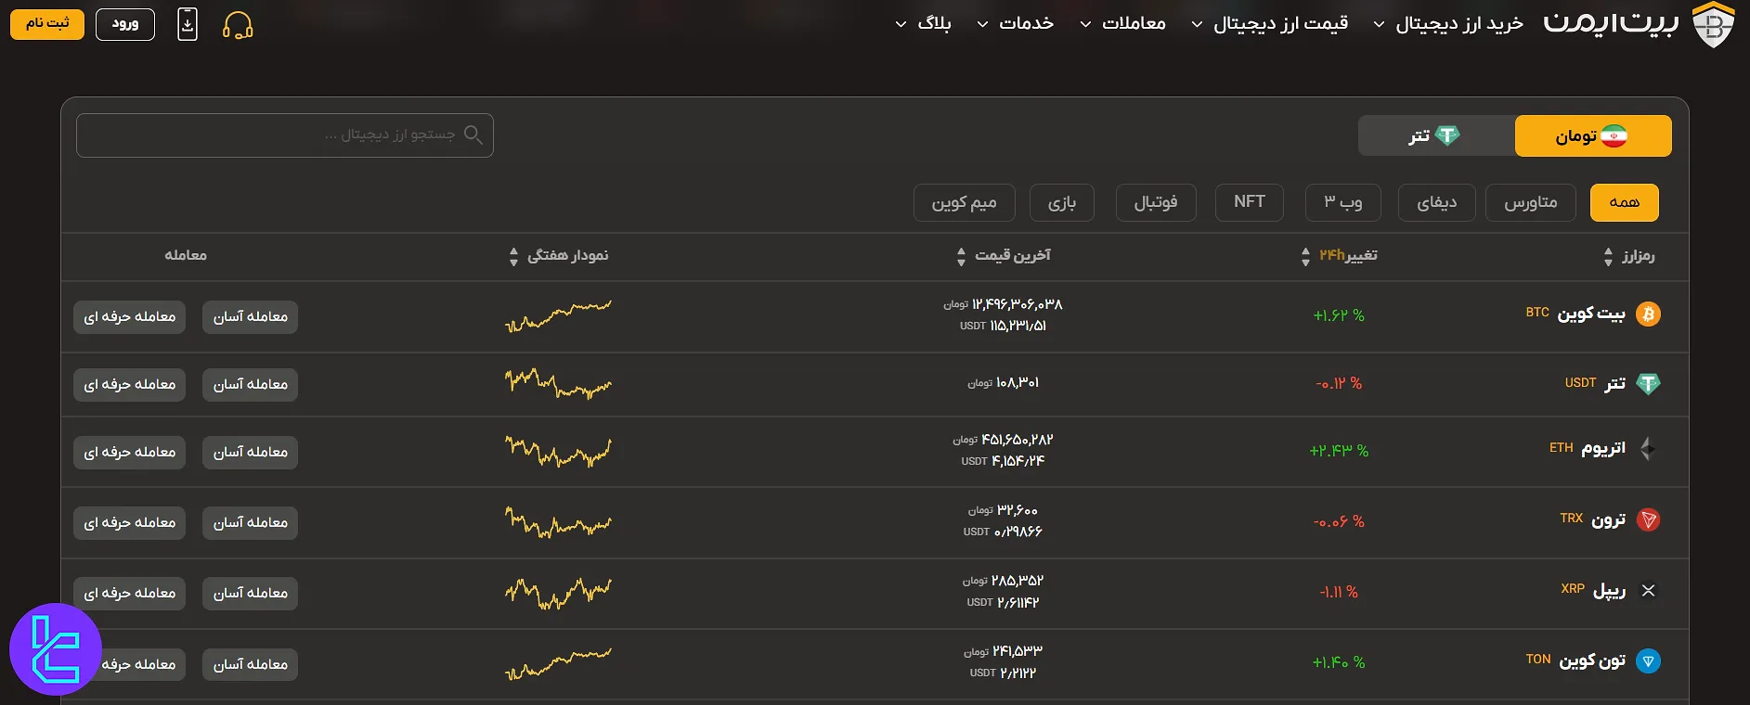Open the معاملات dropdown menu

click(1122, 24)
